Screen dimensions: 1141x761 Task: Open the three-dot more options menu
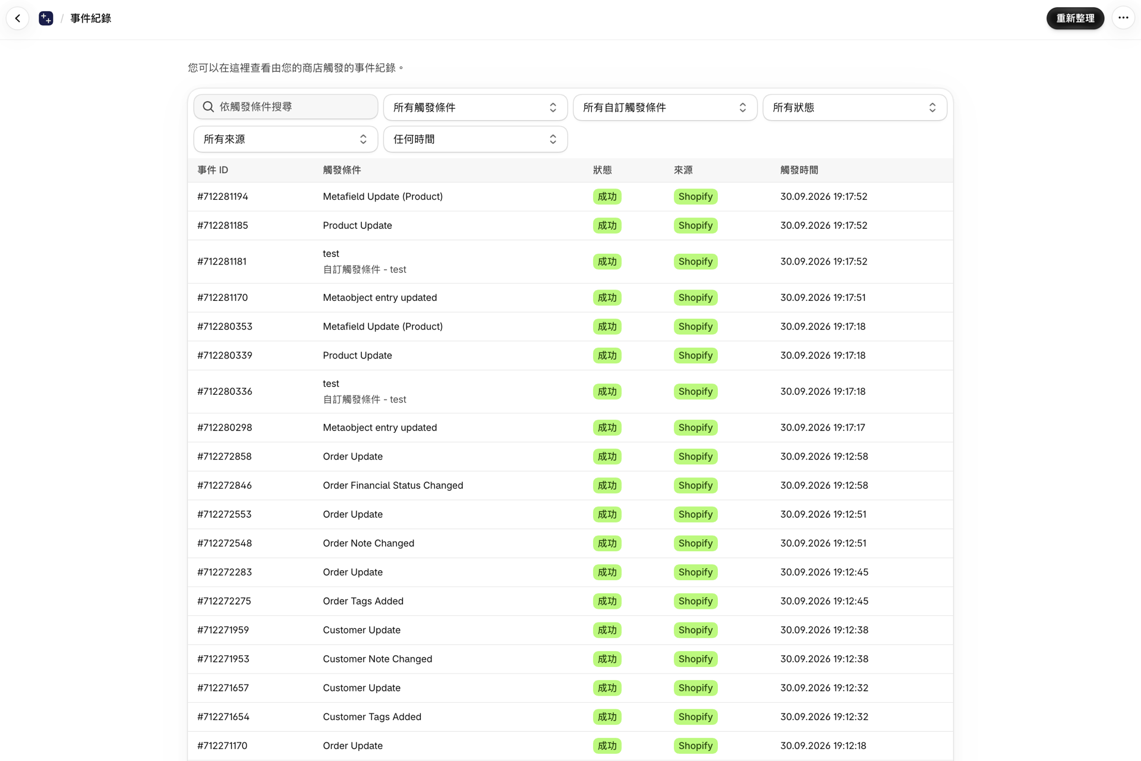click(1123, 18)
